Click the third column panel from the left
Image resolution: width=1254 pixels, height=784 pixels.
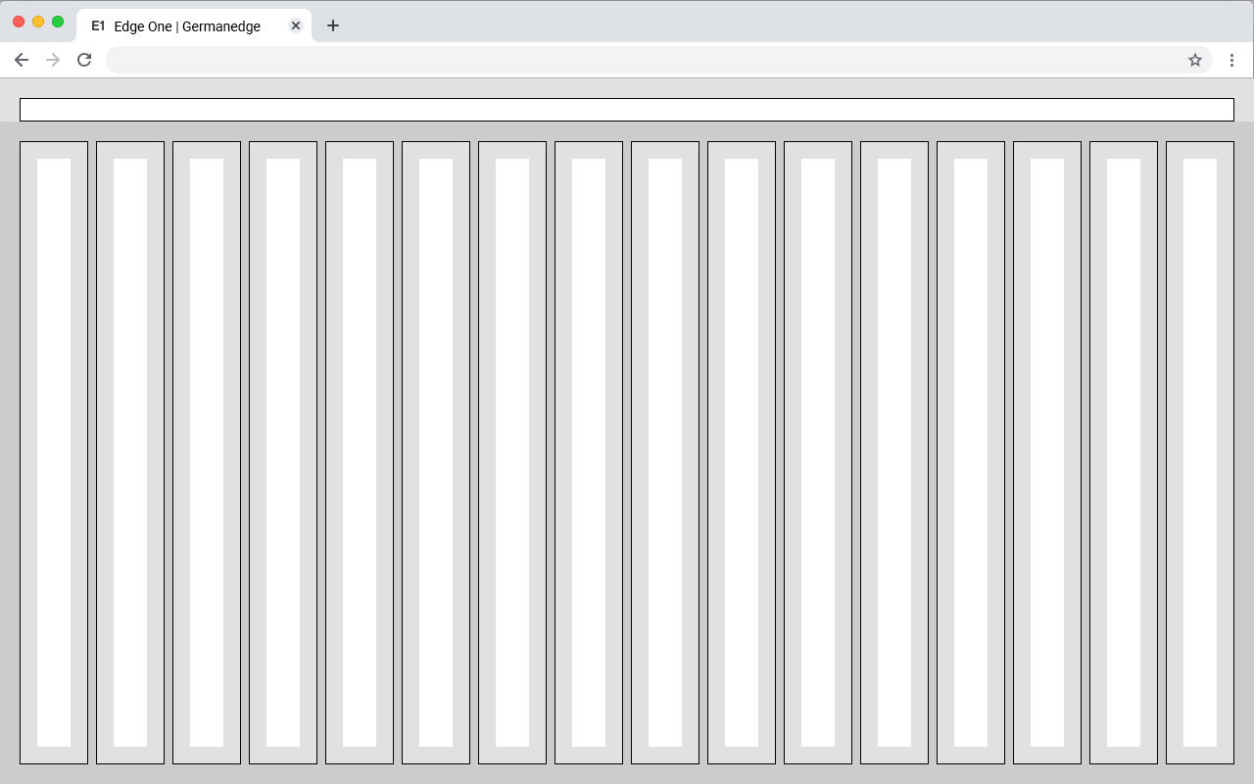(x=207, y=452)
